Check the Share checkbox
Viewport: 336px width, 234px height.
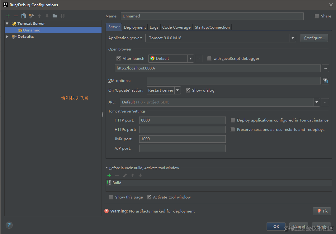(316, 16)
